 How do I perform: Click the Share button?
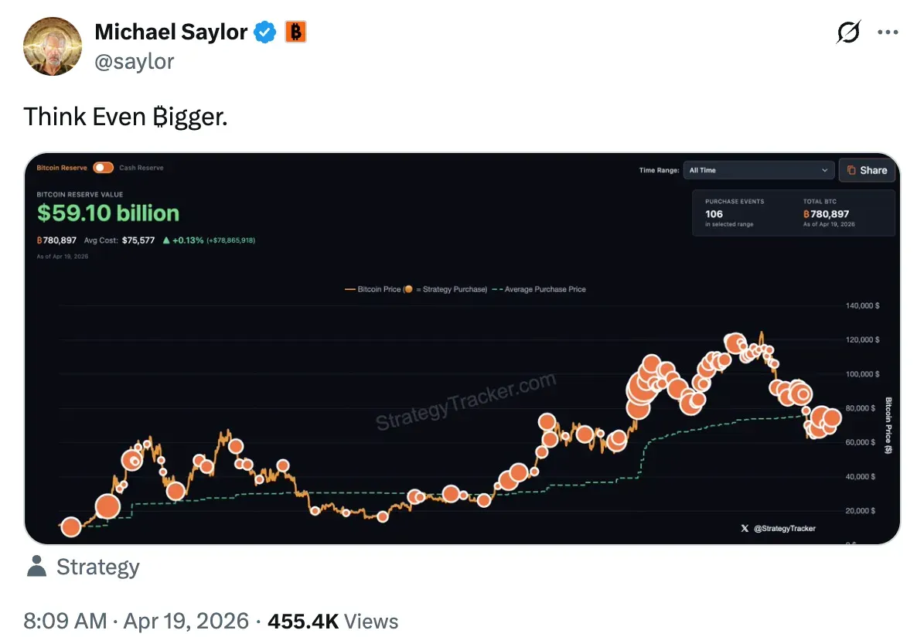[x=867, y=170]
